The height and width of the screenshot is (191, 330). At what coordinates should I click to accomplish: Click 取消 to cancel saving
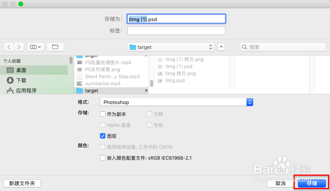click(x=281, y=183)
